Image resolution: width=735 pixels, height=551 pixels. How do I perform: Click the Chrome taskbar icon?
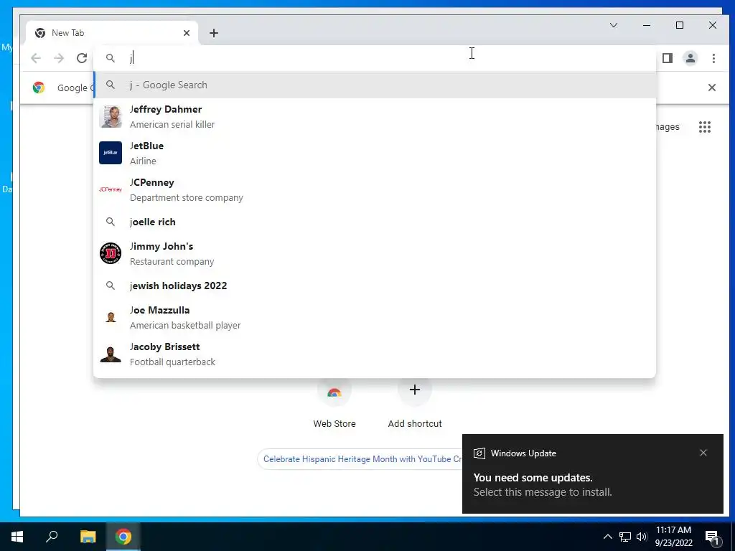(123, 537)
